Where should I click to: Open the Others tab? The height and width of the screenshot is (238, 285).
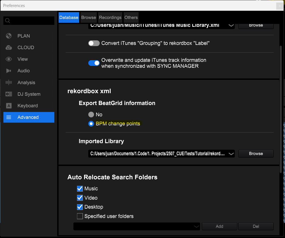click(x=131, y=18)
